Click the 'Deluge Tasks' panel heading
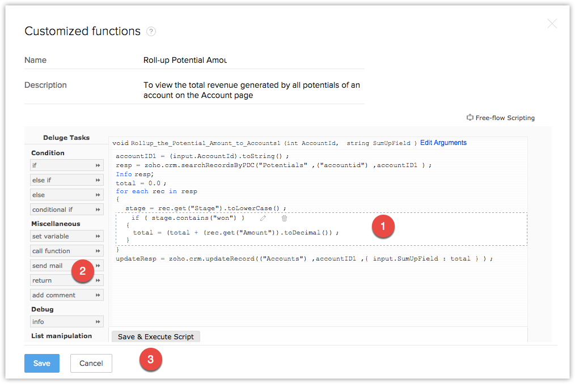Screen dimensions: 575x384 [66, 138]
